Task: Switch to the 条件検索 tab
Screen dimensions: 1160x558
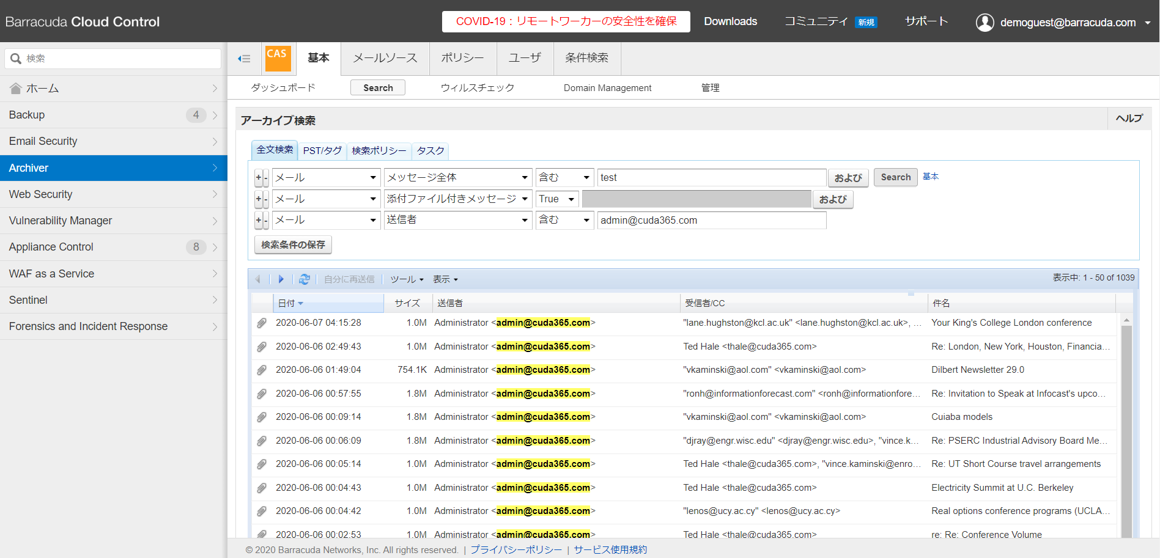Action: coord(587,58)
